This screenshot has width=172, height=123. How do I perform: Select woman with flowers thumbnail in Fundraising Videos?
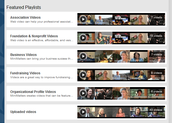click(x=104, y=75)
